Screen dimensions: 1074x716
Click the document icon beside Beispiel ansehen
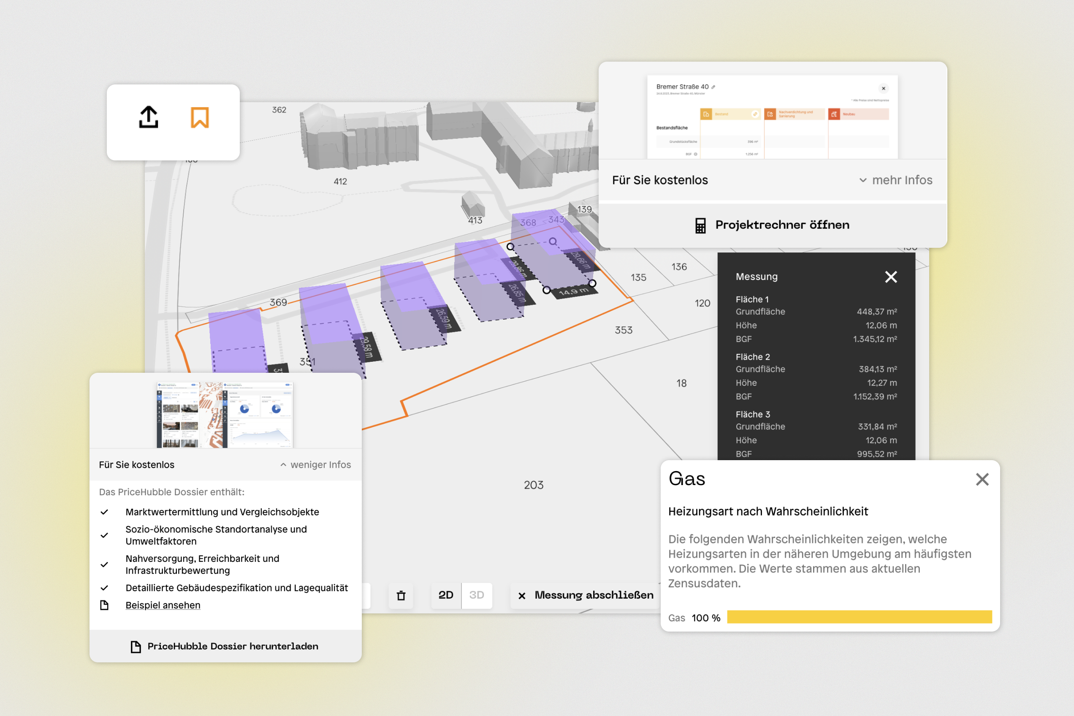[x=105, y=605]
